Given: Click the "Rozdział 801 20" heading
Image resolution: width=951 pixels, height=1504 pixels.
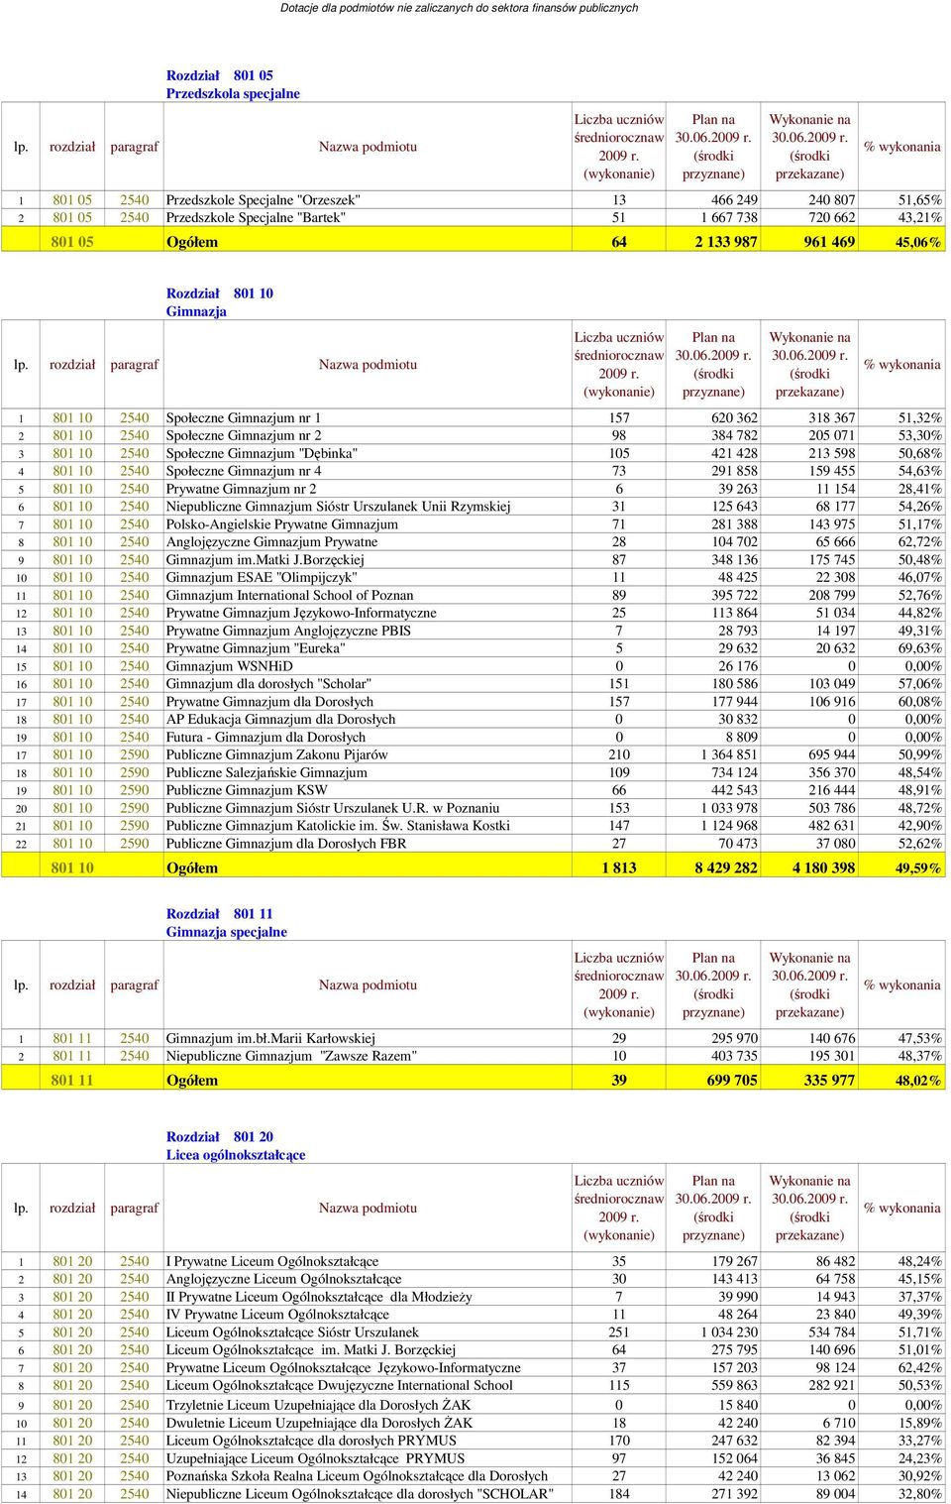Looking at the screenshot, I should pos(220,1138).
